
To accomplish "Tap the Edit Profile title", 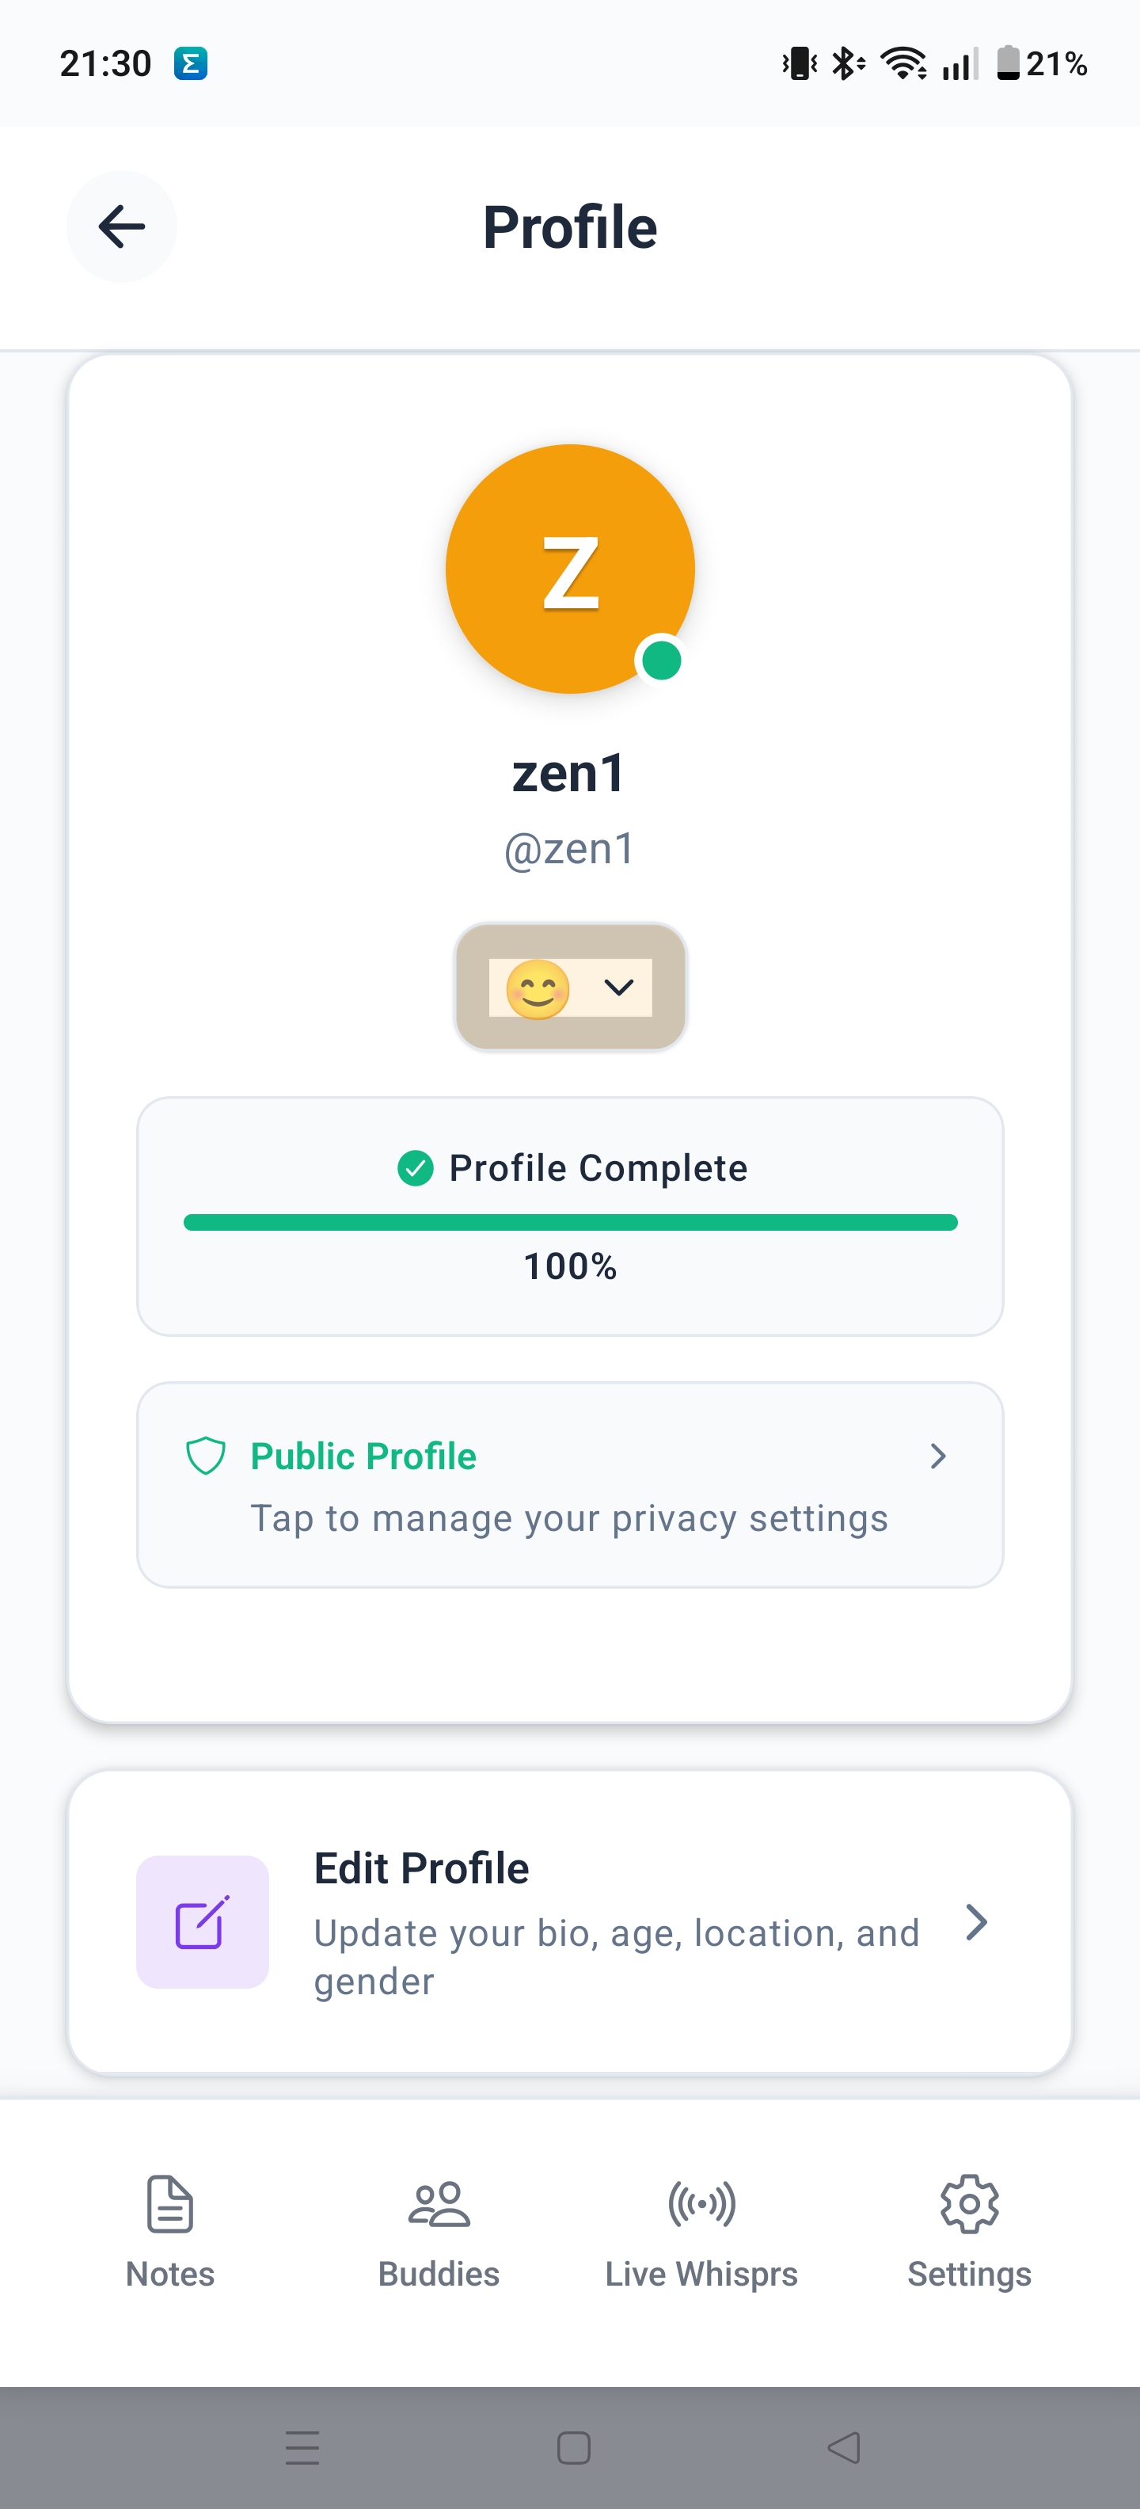I will (421, 1868).
